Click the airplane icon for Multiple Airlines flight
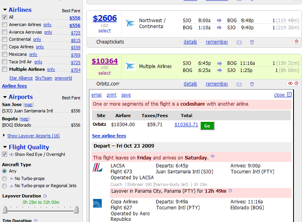305x222 pixels. 130,66
